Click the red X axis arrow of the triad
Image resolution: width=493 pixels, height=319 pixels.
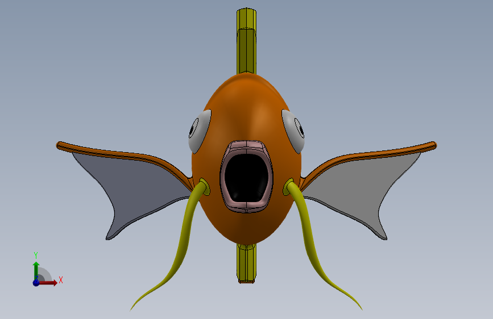[48, 283]
